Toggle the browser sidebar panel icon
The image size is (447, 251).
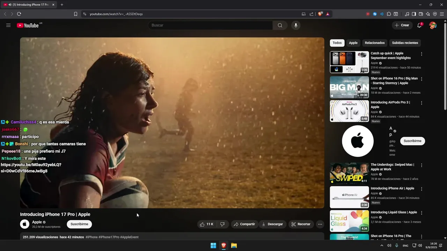point(414,14)
